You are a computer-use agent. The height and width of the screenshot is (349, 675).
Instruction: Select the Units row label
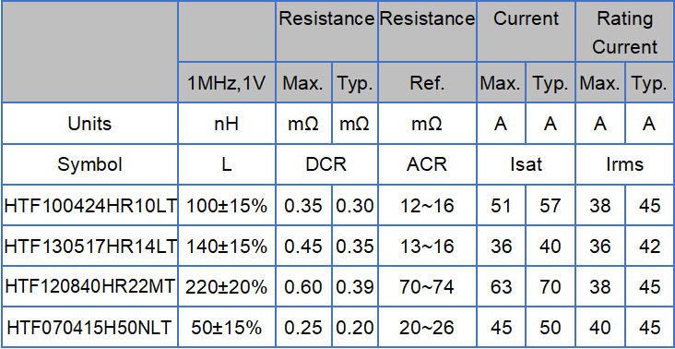tap(90, 124)
